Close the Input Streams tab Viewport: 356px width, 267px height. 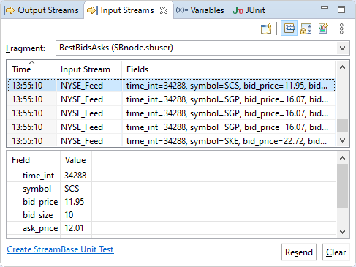pos(164,10)
